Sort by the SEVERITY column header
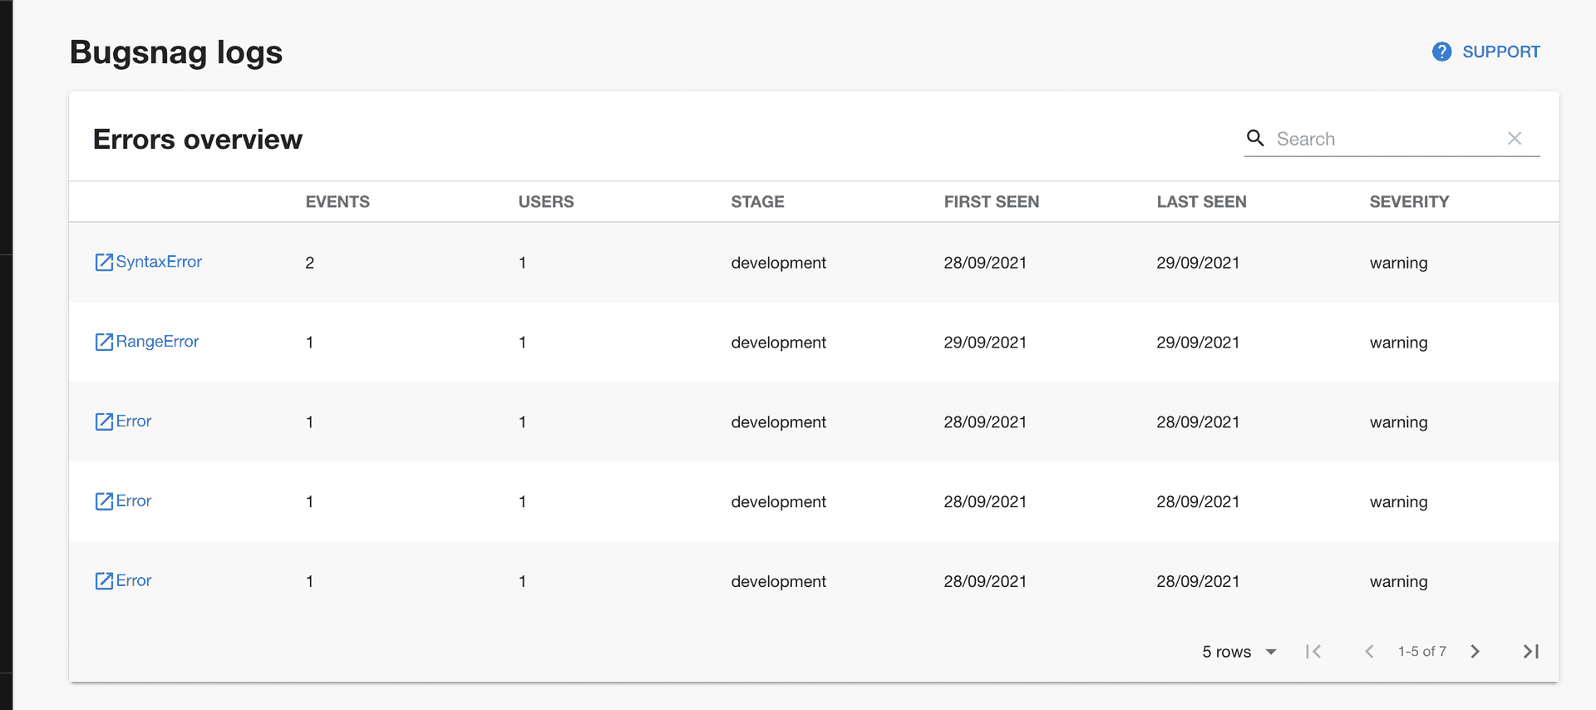This screenshot has height=710, width=1596. pos(1409,202)
